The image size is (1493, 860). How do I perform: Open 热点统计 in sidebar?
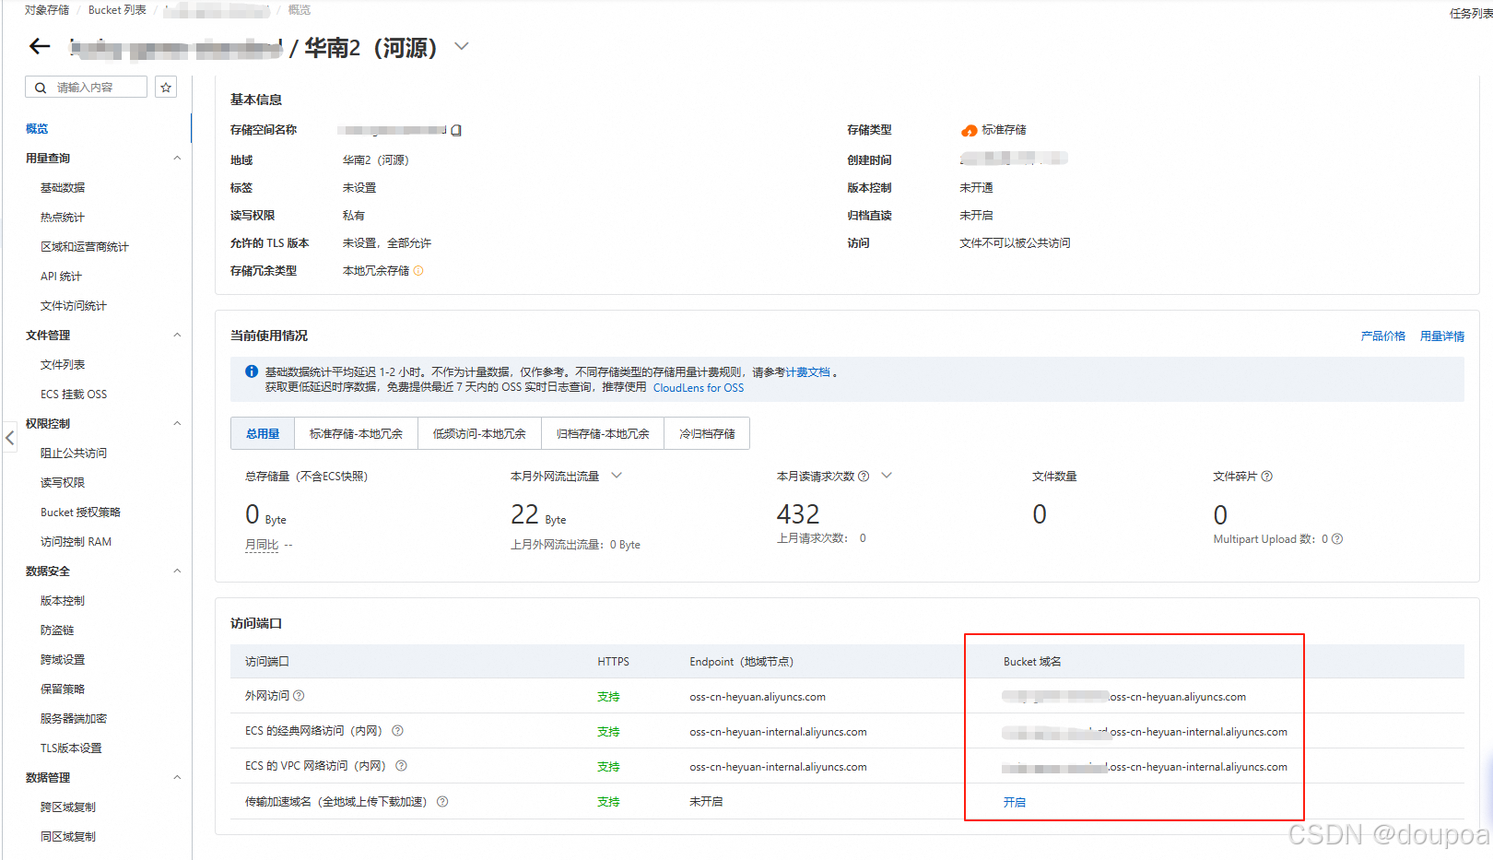pyautogui.click(x=63, y=218)
